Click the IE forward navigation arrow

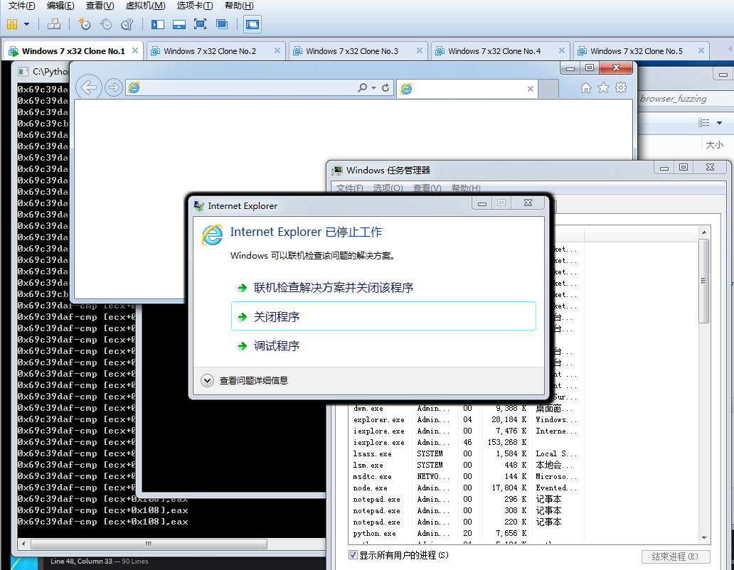(113, 87)
